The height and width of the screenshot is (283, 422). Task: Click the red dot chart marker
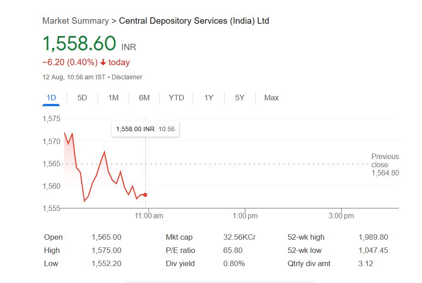coord(145,195)
